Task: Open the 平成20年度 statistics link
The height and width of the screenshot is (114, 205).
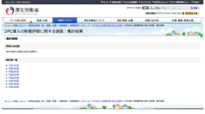Action: [x=14, y=81]
